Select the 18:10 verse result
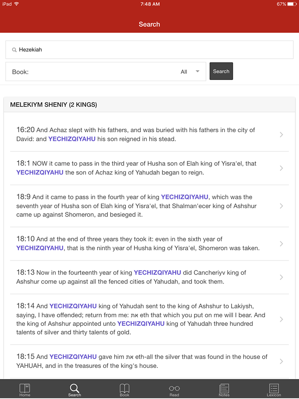This screenshot has height=399, width=299. (149, 244)
